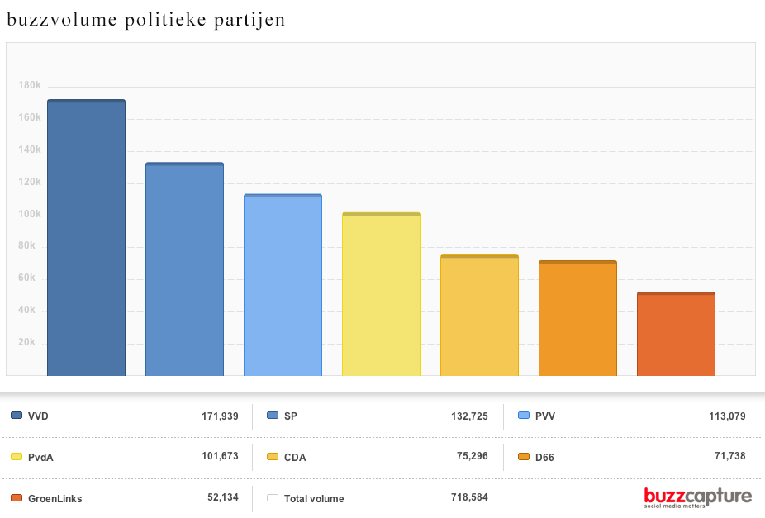765x518 pixels.
Task: Select the light blue PVV bar
Action: click(283, 285)
